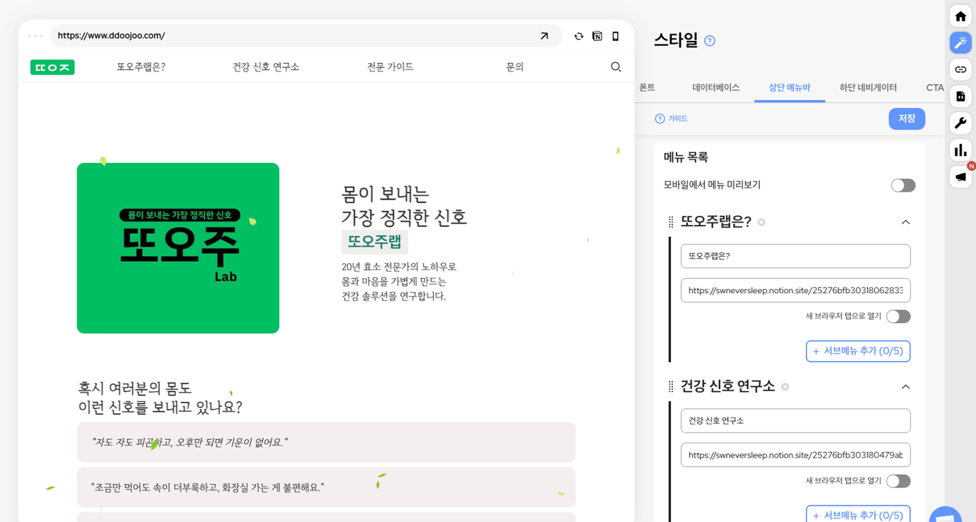Click the 건강 신호 연구소 menu name field
976x522 pixels.
pos(795,420)
